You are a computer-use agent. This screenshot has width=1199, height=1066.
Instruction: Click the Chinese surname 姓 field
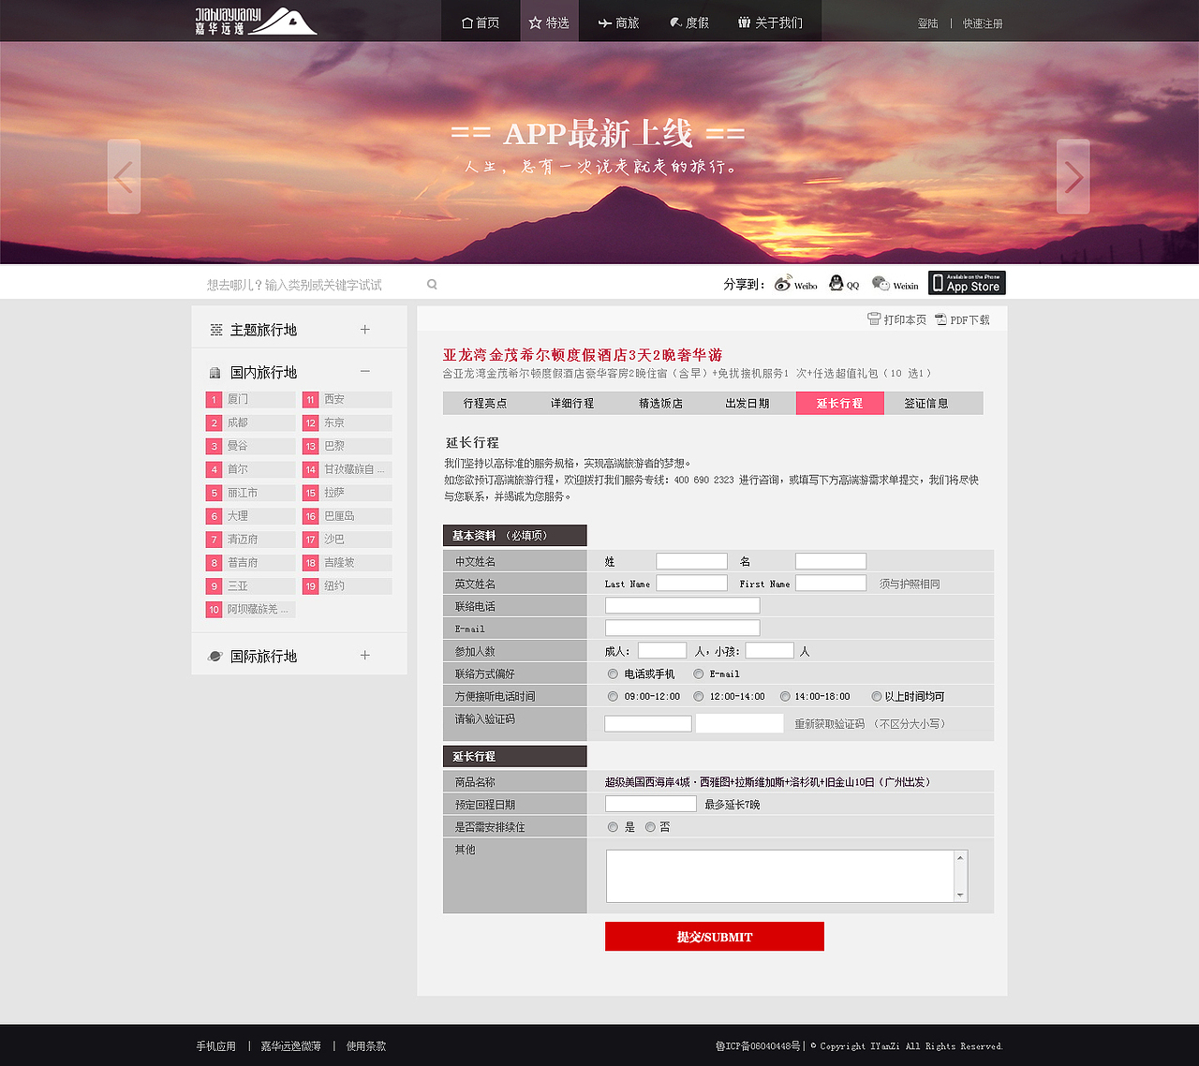691,561
